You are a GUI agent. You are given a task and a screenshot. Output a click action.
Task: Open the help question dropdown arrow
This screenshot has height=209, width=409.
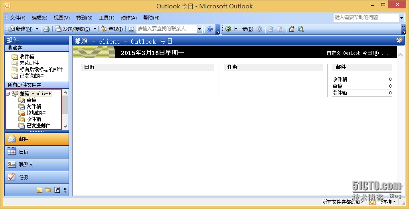point(401,18)
